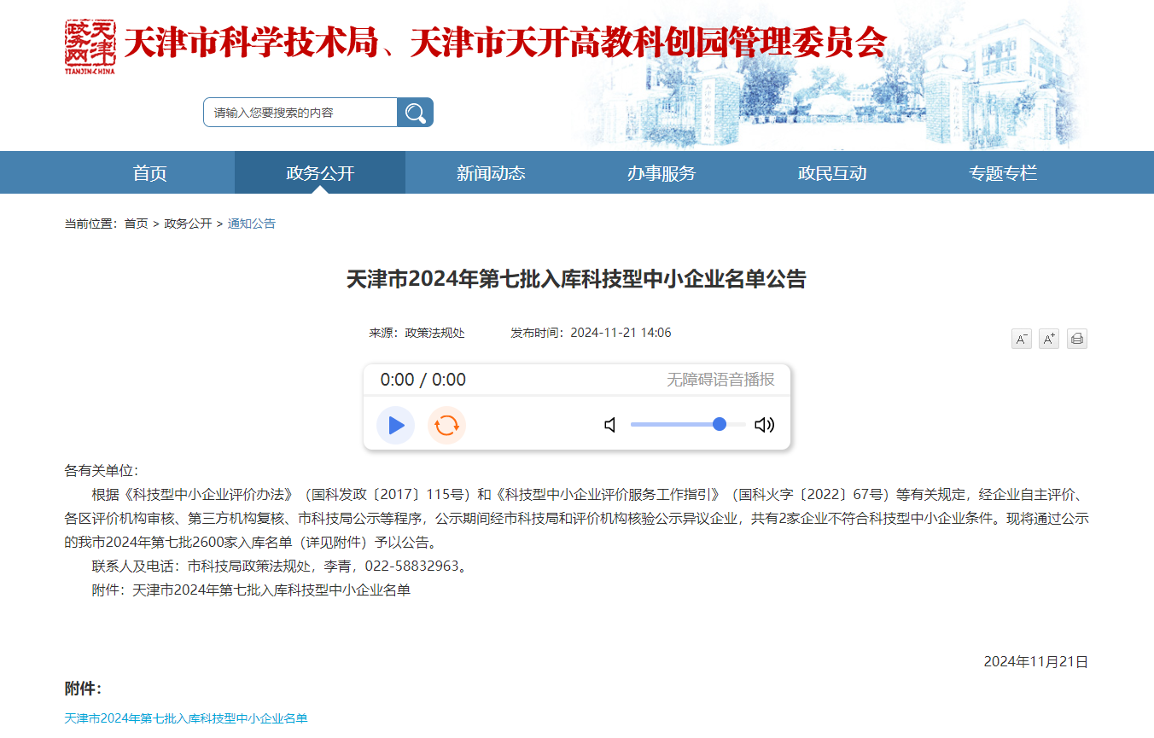Click the loud speaker volume icon
The height and width of the screenshot is (738, 1154).
(x=764, y=425)
